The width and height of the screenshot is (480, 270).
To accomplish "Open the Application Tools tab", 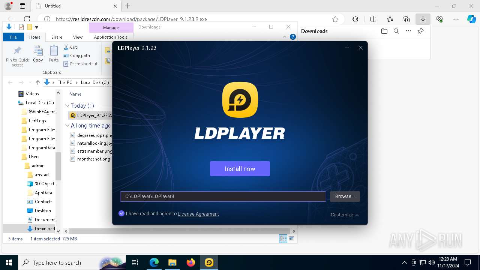I will click(x=111, y=37).
